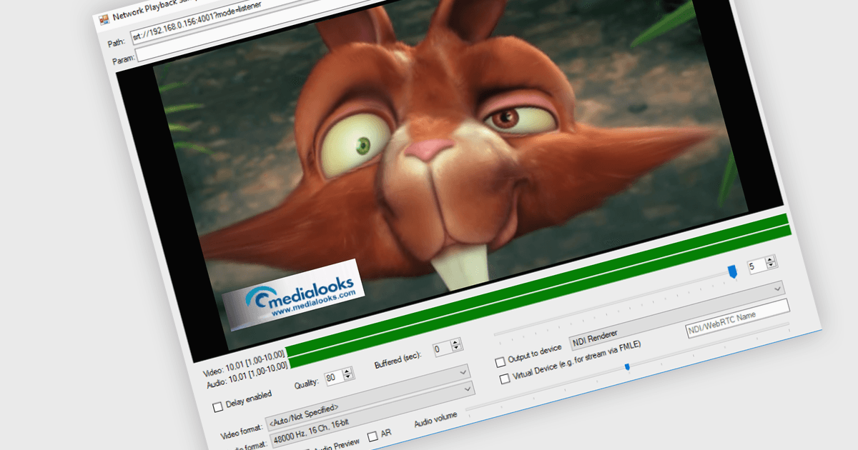Check the AR checkbox
Screen dimensions: 858x450
point(373,436)
